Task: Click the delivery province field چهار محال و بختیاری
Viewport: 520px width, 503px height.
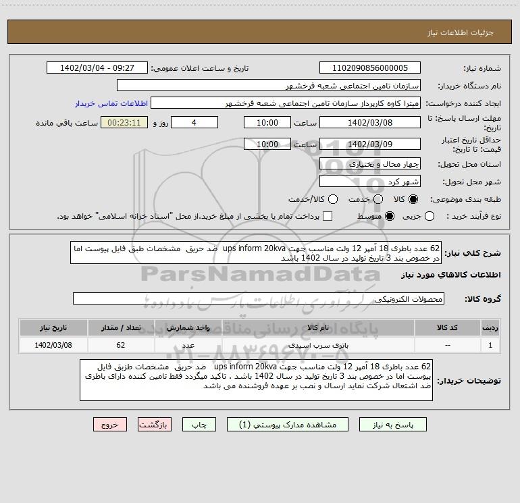Action: (370, 163)
